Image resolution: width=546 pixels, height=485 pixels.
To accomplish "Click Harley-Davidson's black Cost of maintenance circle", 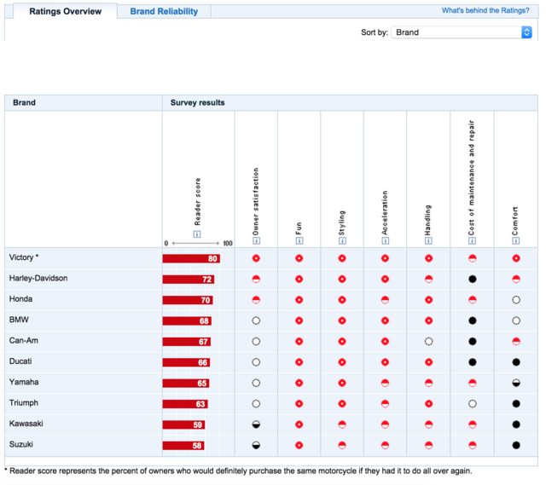I will coord(472,279).
